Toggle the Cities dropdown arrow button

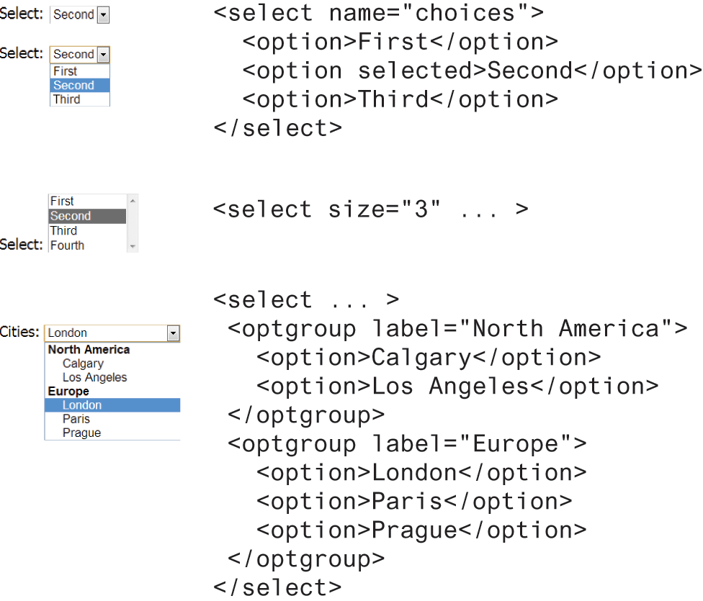(172, 333)
